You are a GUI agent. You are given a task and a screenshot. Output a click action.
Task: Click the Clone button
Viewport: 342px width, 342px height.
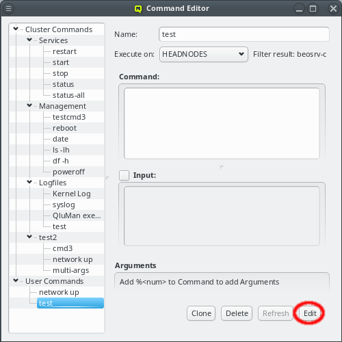(x=201, y=313)
